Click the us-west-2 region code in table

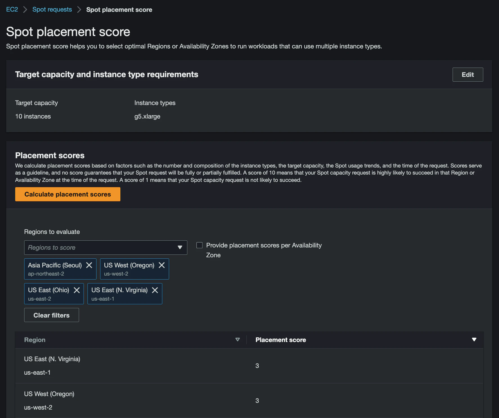click(x=38, y=408)
